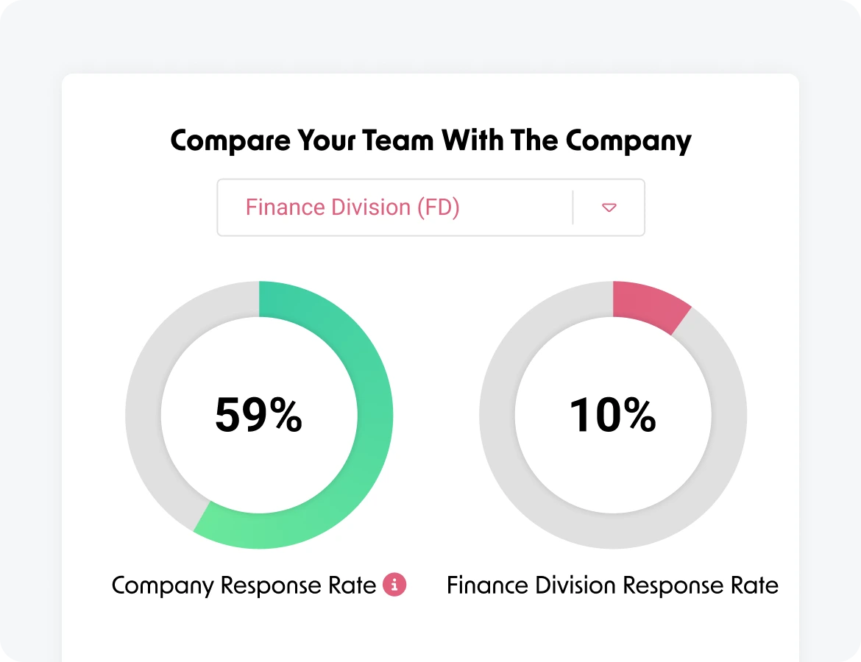Click the word 'Rate' in Finance Division label
The height and width of the screenshot is (662, 861).
[754, 586]
